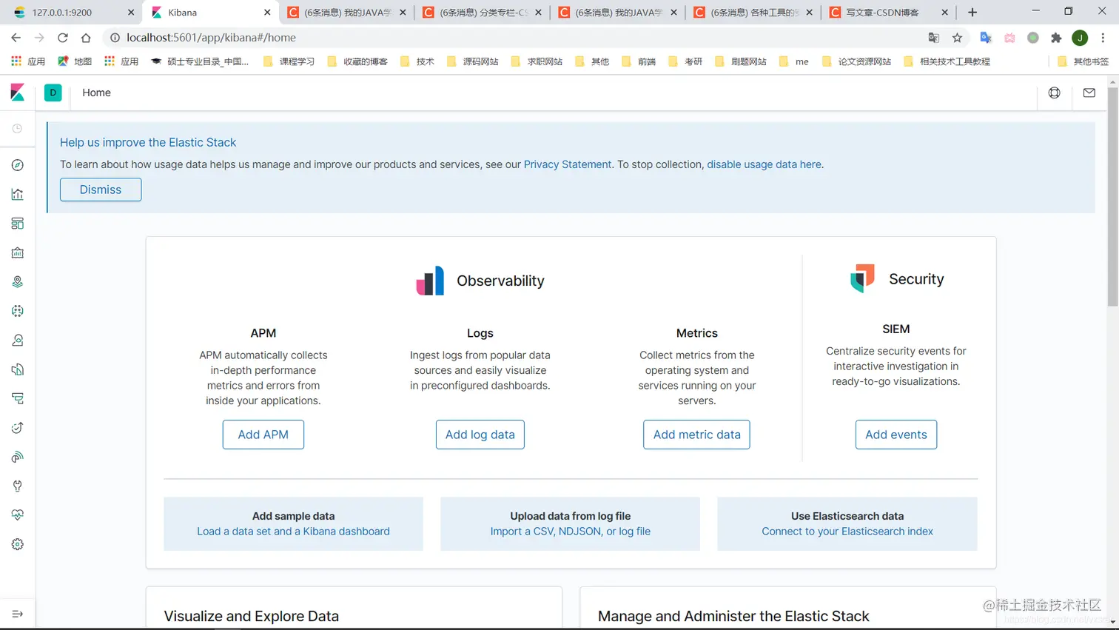Open the default space 'D' avatar
Image resolution: width=1119 pixels, height=630 pixels.
(x=53, y=93)
